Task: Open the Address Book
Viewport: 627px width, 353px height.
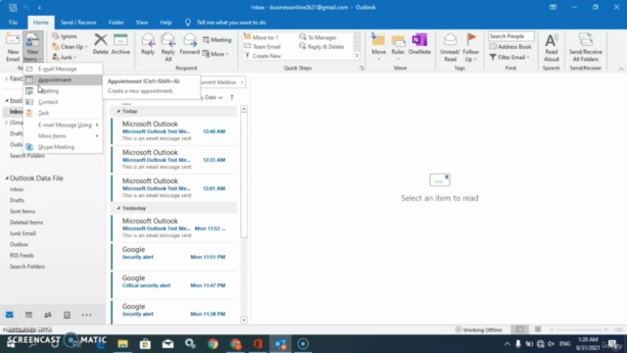Action: tap(510, 47)
